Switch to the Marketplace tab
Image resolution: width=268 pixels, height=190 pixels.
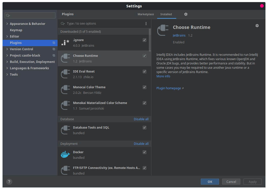click(146, 14)
